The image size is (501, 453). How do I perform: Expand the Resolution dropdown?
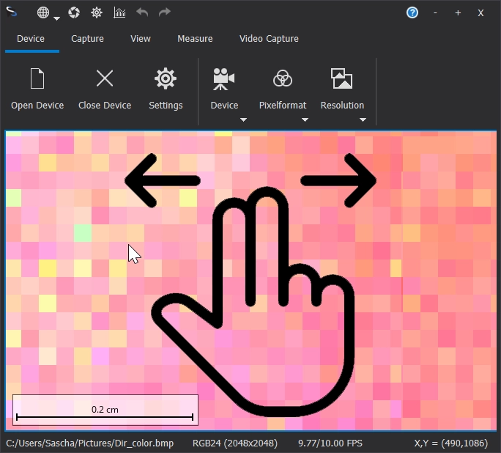pos(362,119)
